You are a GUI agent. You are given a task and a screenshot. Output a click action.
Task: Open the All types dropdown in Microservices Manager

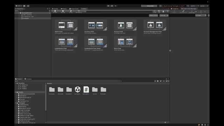(x=201, y=15)
